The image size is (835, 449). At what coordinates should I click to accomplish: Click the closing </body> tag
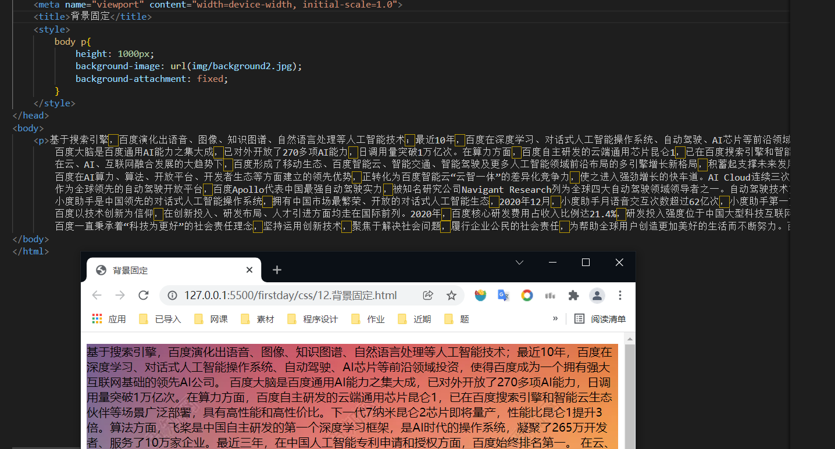(31, 239)
